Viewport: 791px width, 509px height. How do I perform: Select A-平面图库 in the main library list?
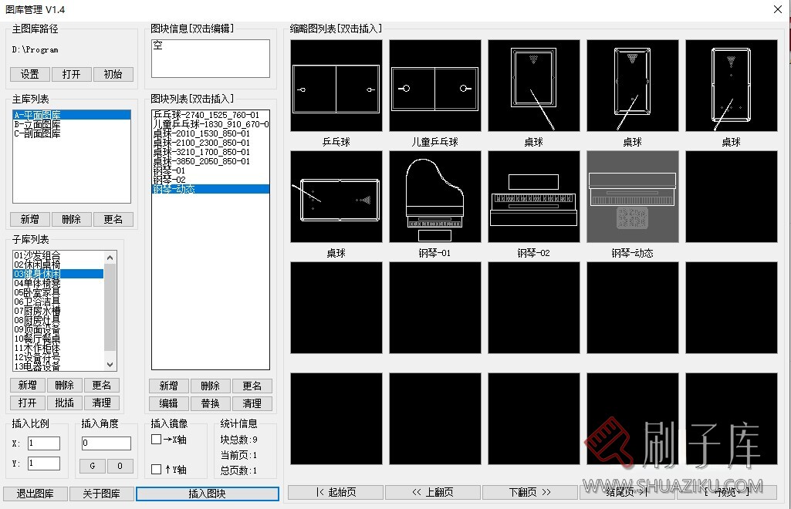point(70,114)
